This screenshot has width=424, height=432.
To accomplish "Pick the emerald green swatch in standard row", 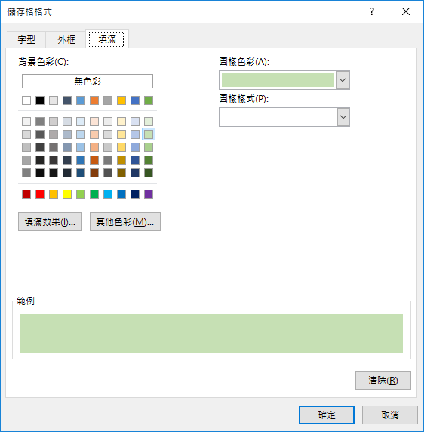I will click(94, 194).
